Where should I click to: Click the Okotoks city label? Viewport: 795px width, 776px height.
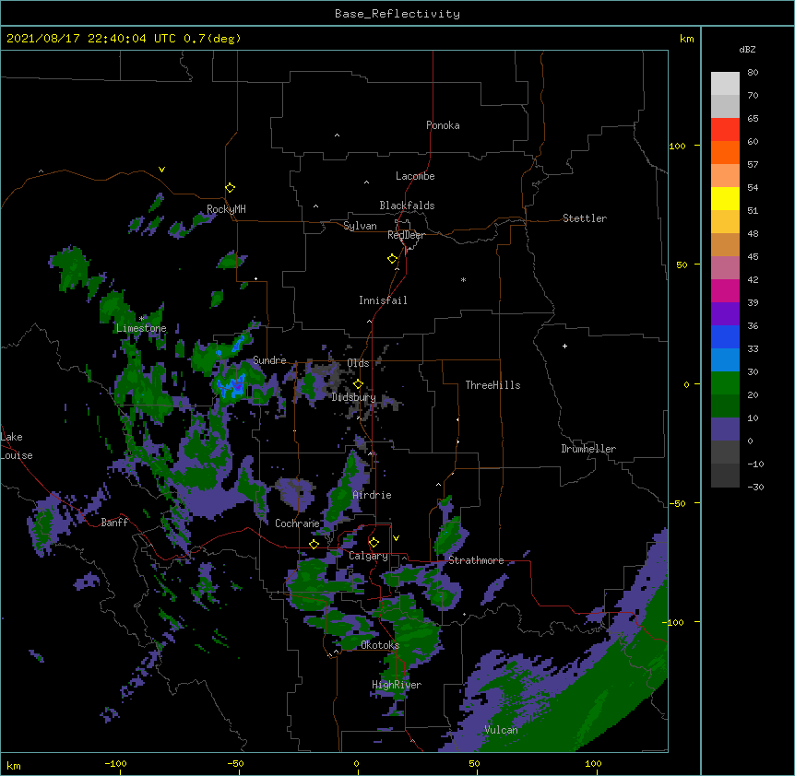(x=380, y=645)
